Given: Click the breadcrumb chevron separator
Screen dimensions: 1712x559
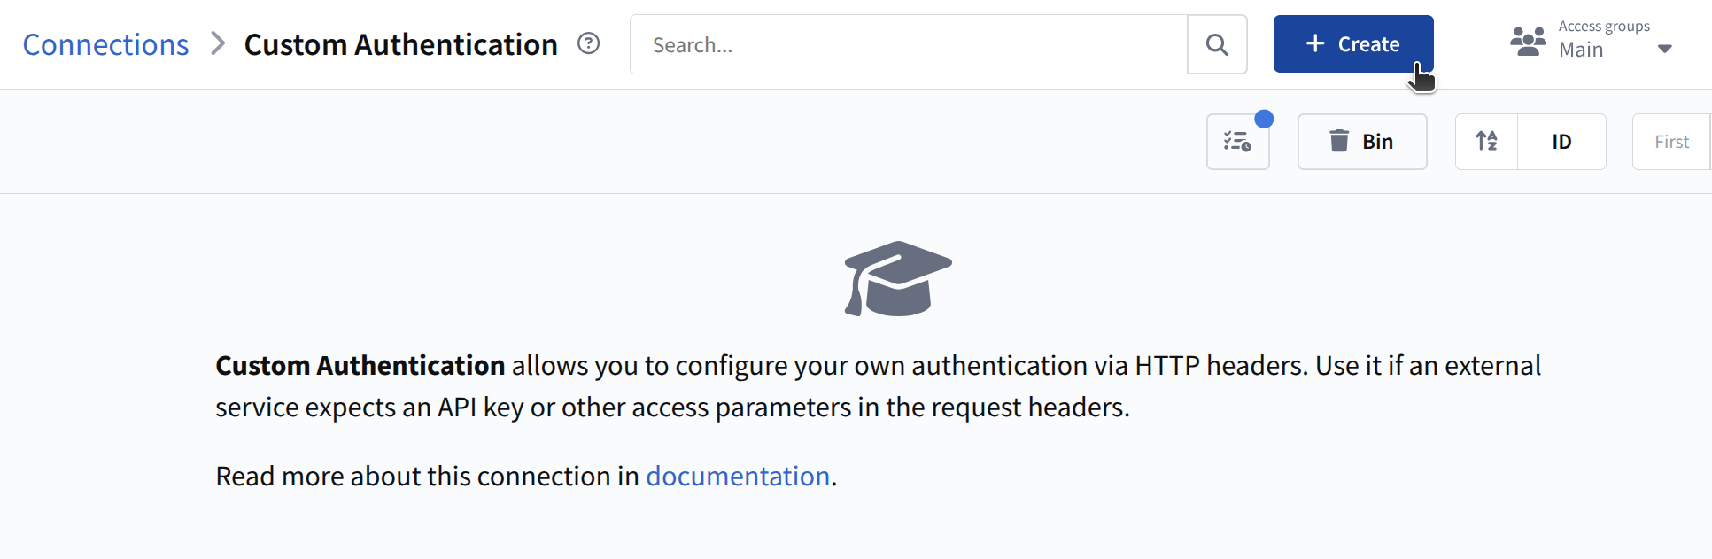Looking at the screenshot, I should coord(218,43).
